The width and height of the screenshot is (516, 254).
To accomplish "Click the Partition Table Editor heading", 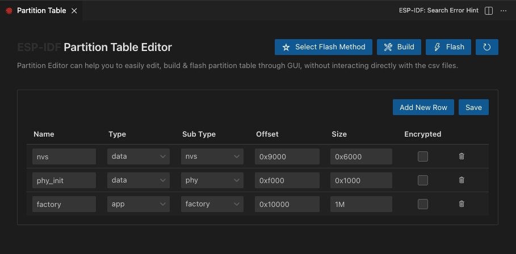I will tap(118, 47).
